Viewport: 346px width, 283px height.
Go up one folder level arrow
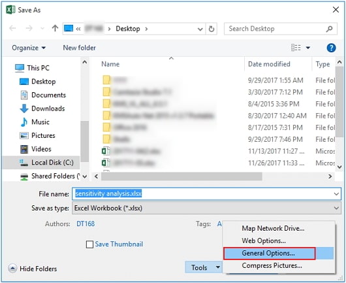click(x=55, y=28)
